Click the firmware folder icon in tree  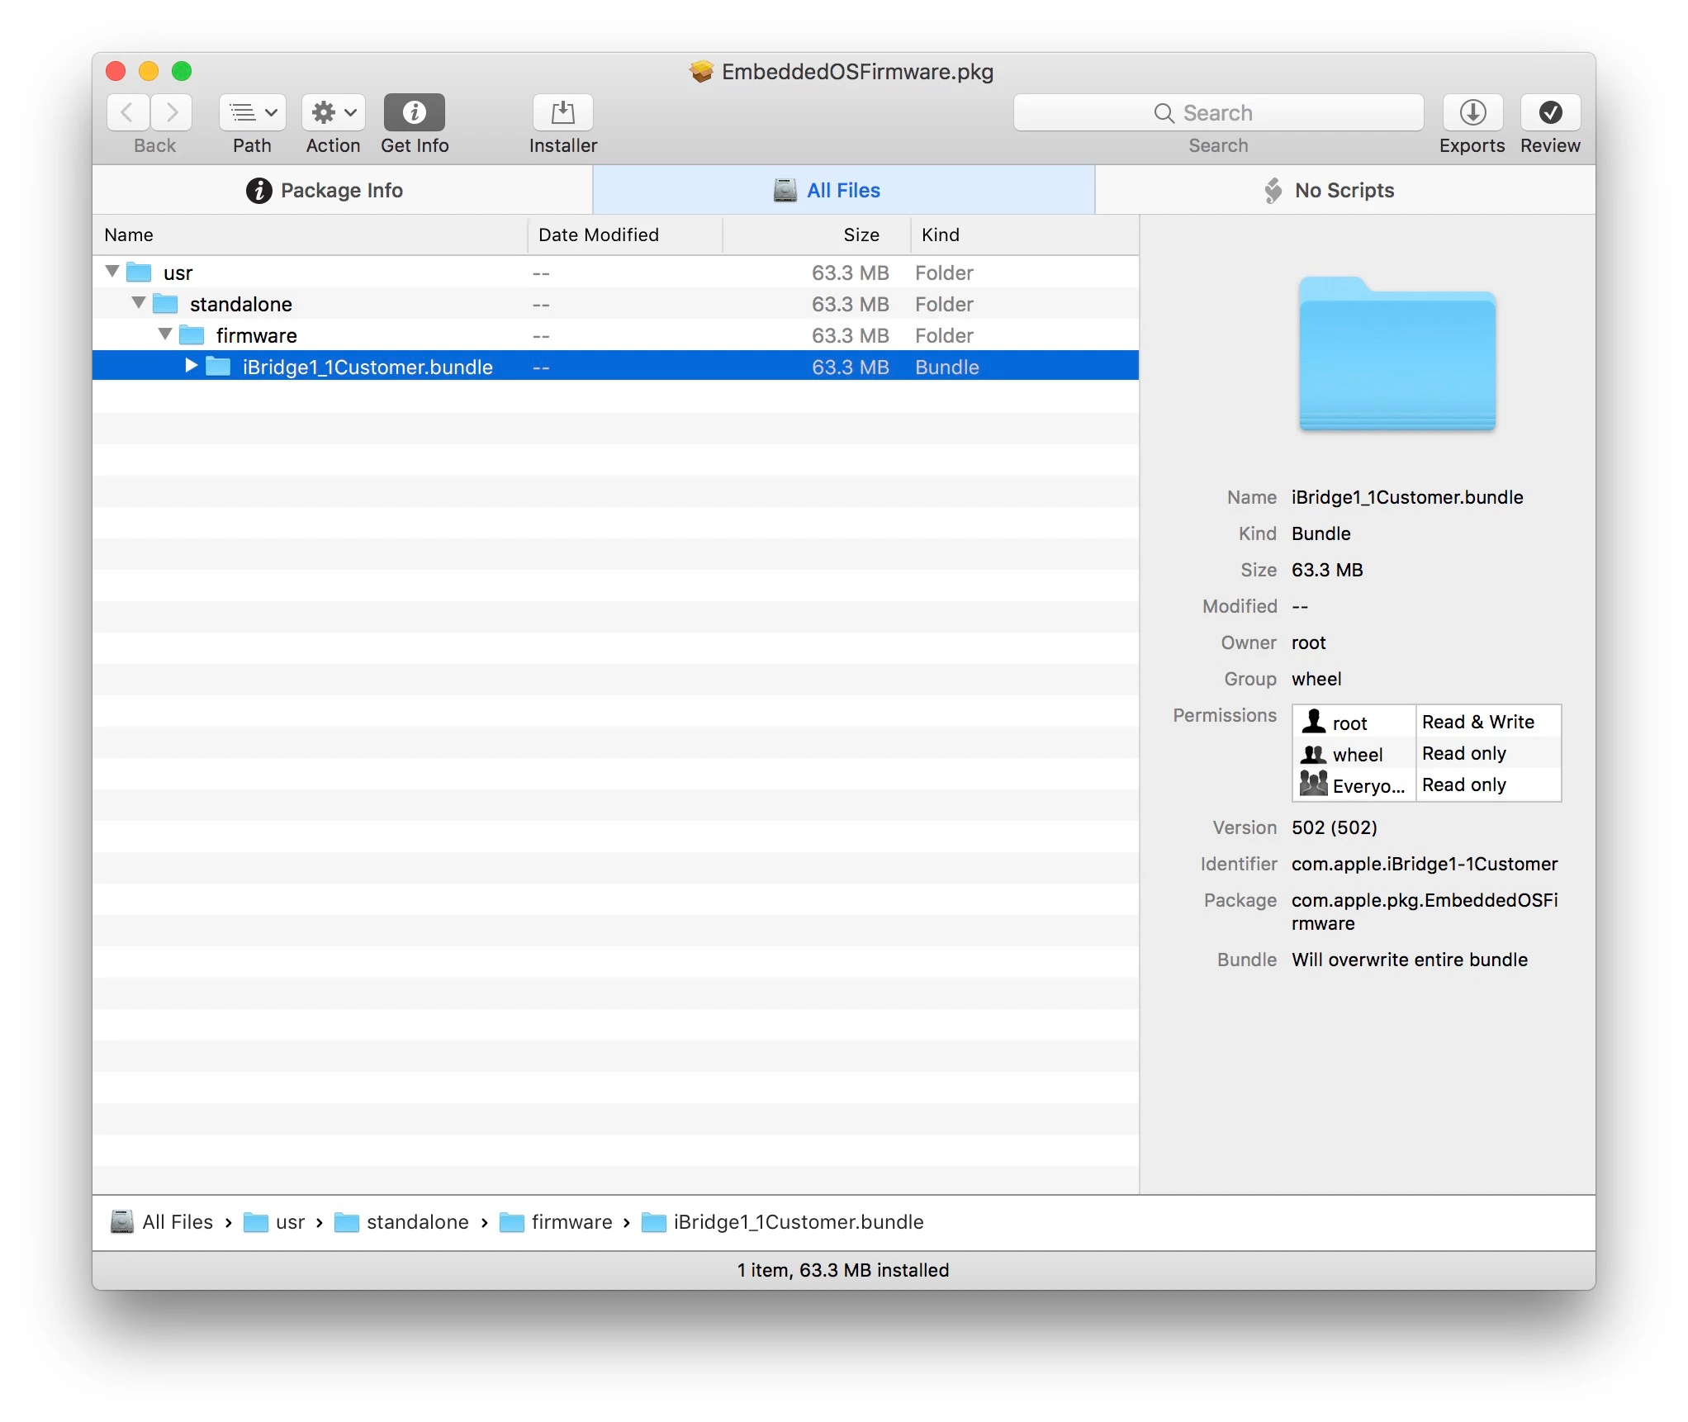(192, 334)
